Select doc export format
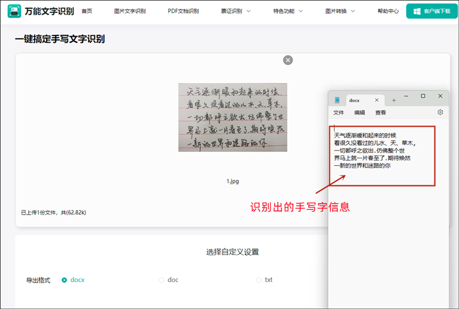 point(162,280)
